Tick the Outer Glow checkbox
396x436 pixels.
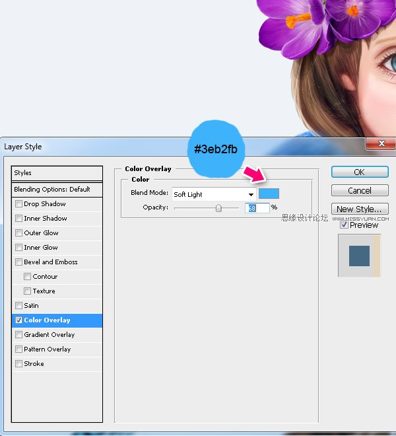[18, 233]
